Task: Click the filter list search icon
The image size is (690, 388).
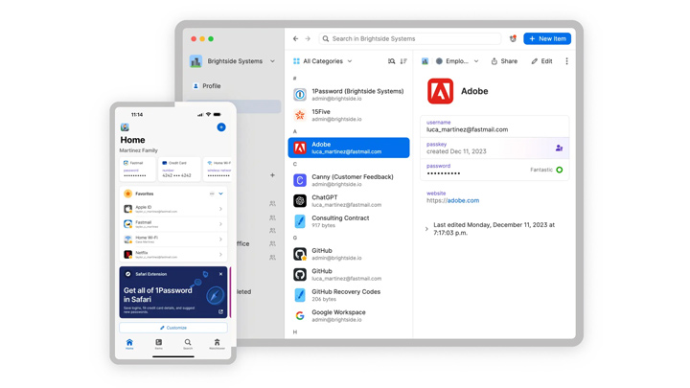Action: pos(391,61)
